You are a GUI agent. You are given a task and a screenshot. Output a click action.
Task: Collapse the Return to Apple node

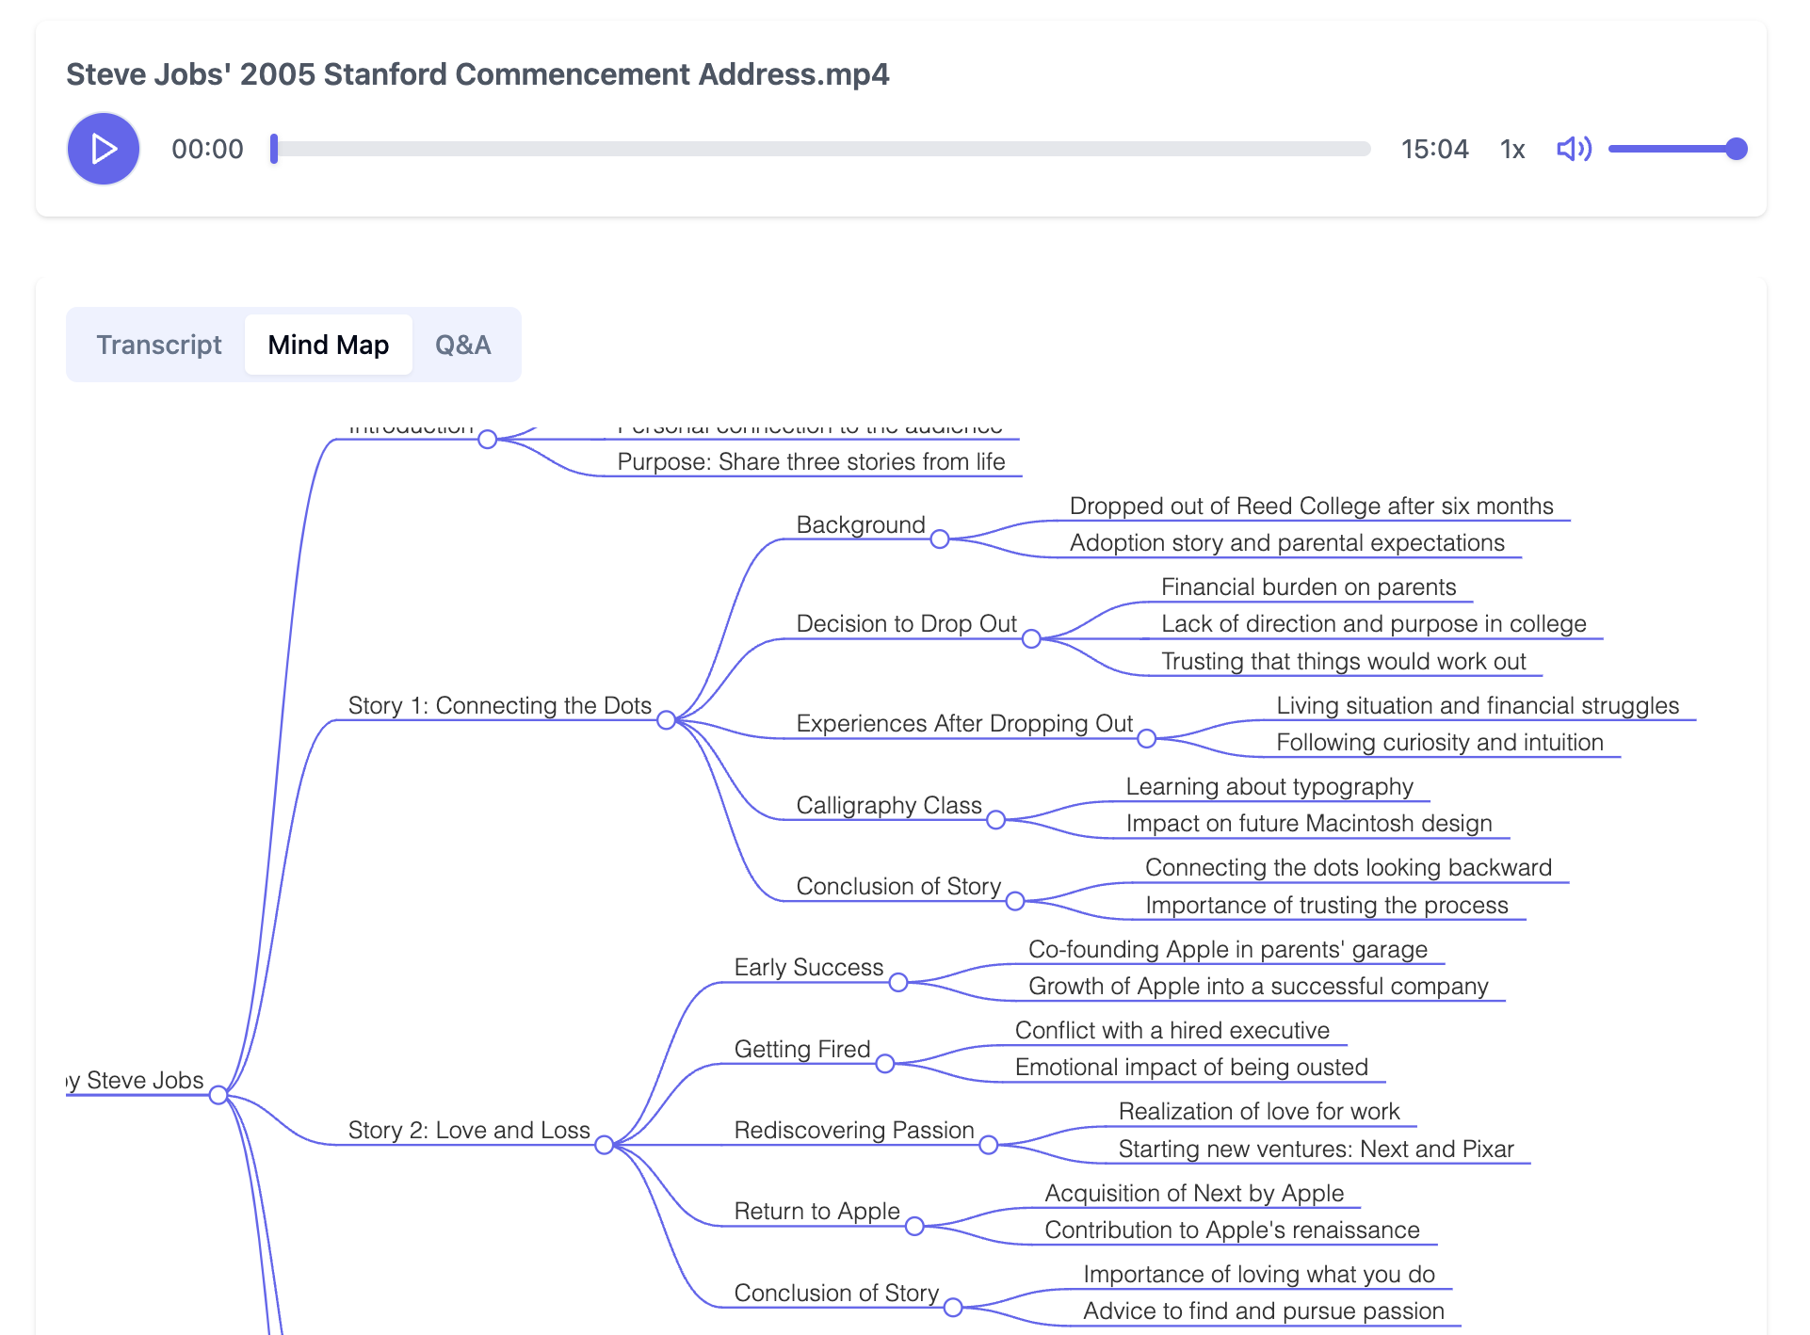coord(914,1227)
